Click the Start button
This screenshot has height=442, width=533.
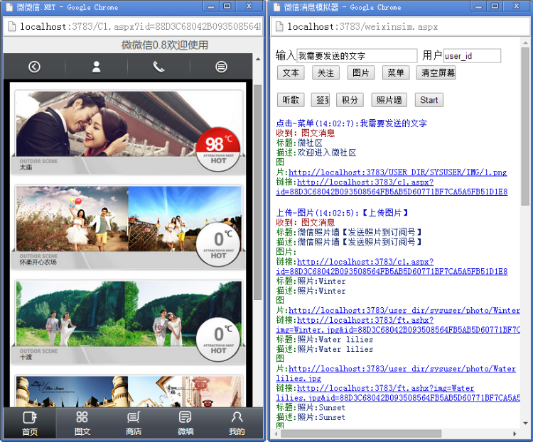(x=429, y=100)
